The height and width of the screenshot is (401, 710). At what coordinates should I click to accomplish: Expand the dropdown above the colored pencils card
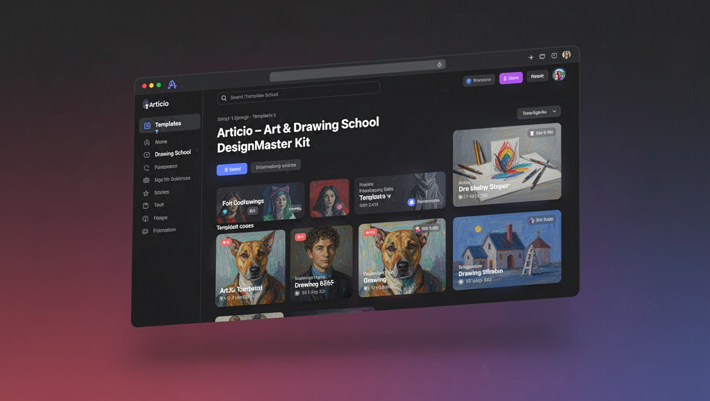click(x=538, y=112)
